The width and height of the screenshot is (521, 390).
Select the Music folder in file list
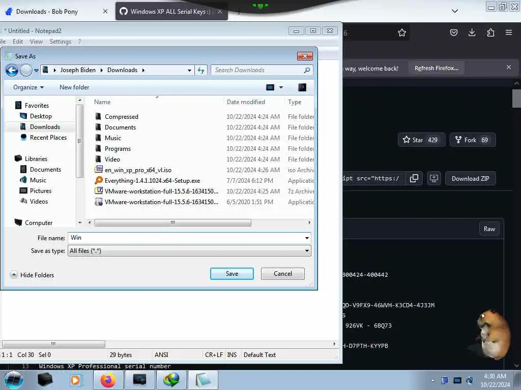pyautogui.click(x=112, y=138)
